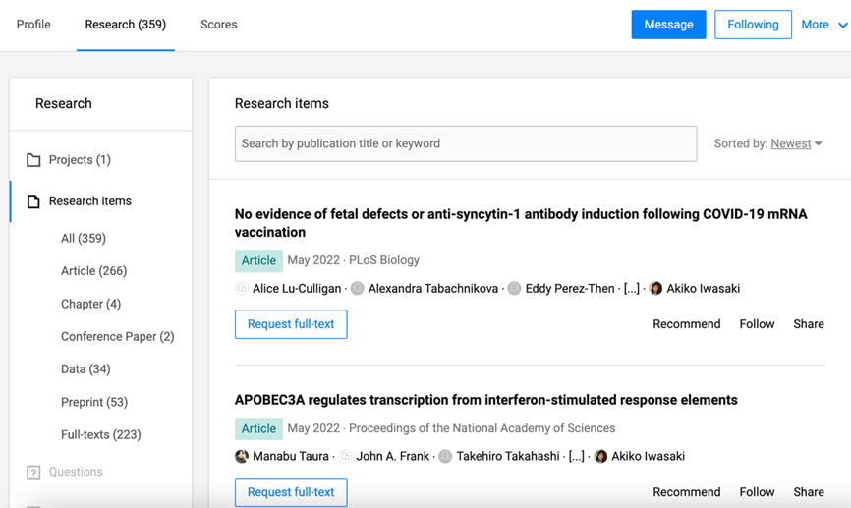851x508 pixels.
Task: Click Alice Lu-Culligan's avatar icon
Action: (x=242, y=289)
